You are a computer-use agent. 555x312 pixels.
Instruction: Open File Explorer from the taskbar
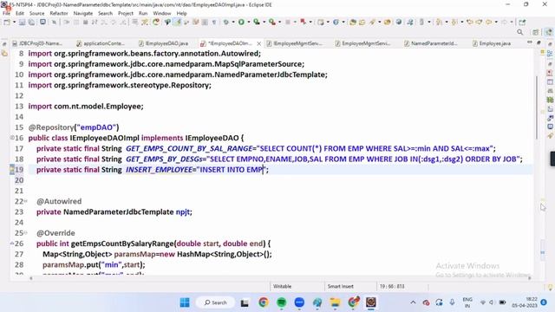tap(335, 302)
